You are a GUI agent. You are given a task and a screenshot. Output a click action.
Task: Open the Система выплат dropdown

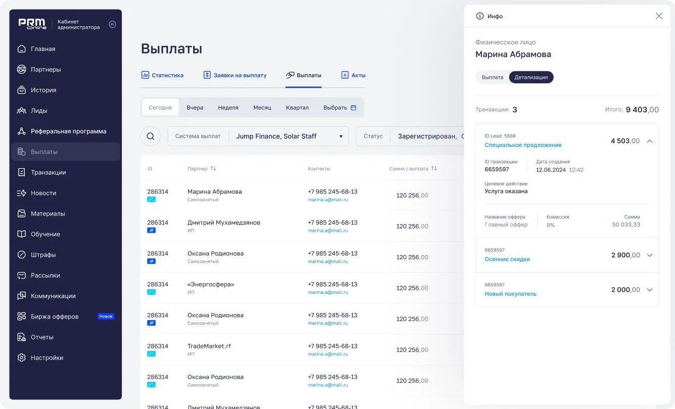258,136
